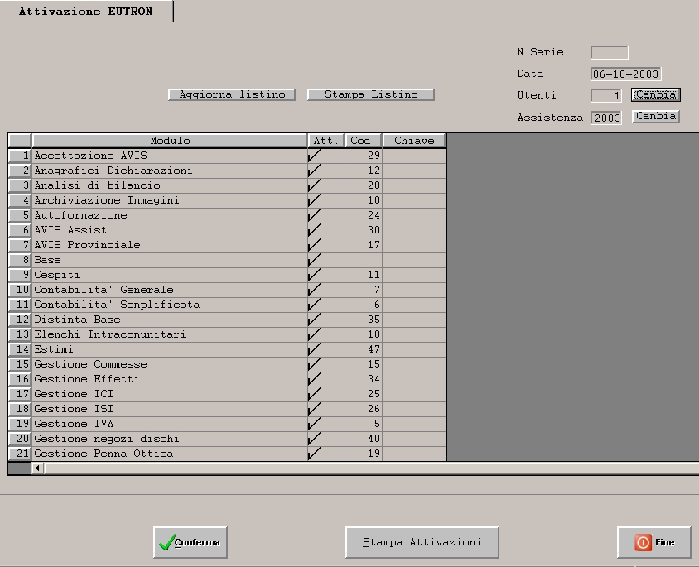Click the green checkmark Conferma button
The width and height of the screenshot is (699, 567).
click(190, 543)
